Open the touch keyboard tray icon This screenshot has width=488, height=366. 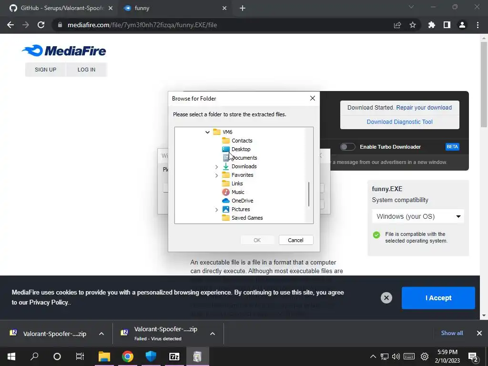click(x=409, y=356)
